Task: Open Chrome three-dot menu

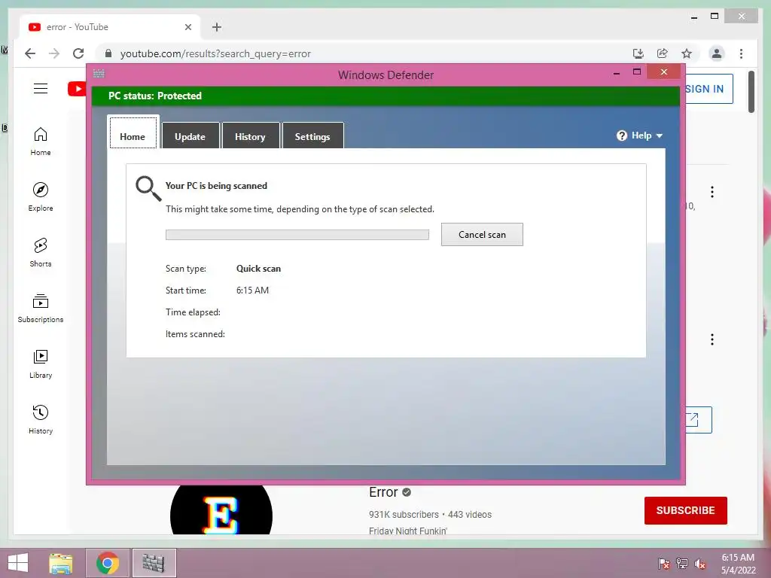Action: (x=741, y=53)
